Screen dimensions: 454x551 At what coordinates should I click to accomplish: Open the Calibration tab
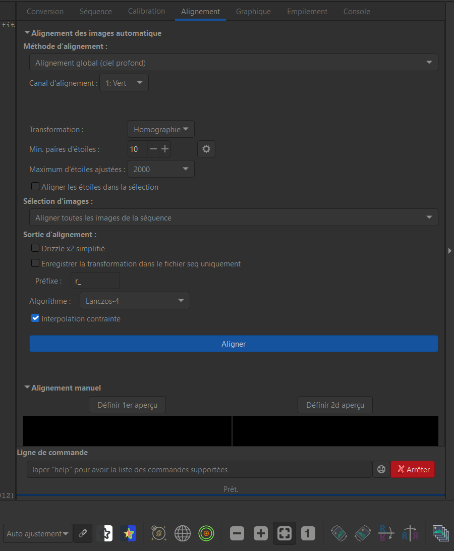click(x=146, y=11)
